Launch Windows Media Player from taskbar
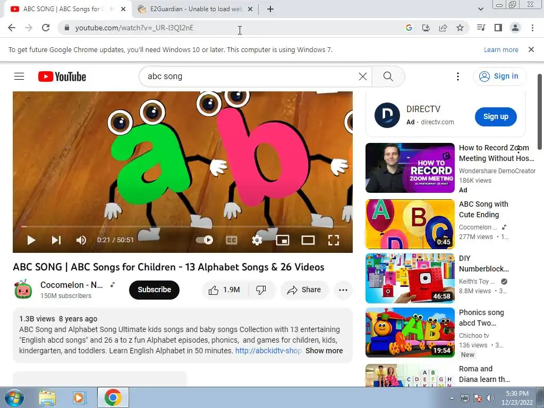The image size is (544, 408). 79,398
